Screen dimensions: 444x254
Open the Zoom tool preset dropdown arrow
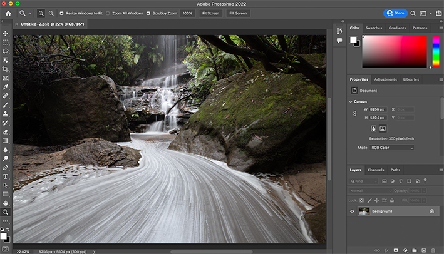pos(29,13)
